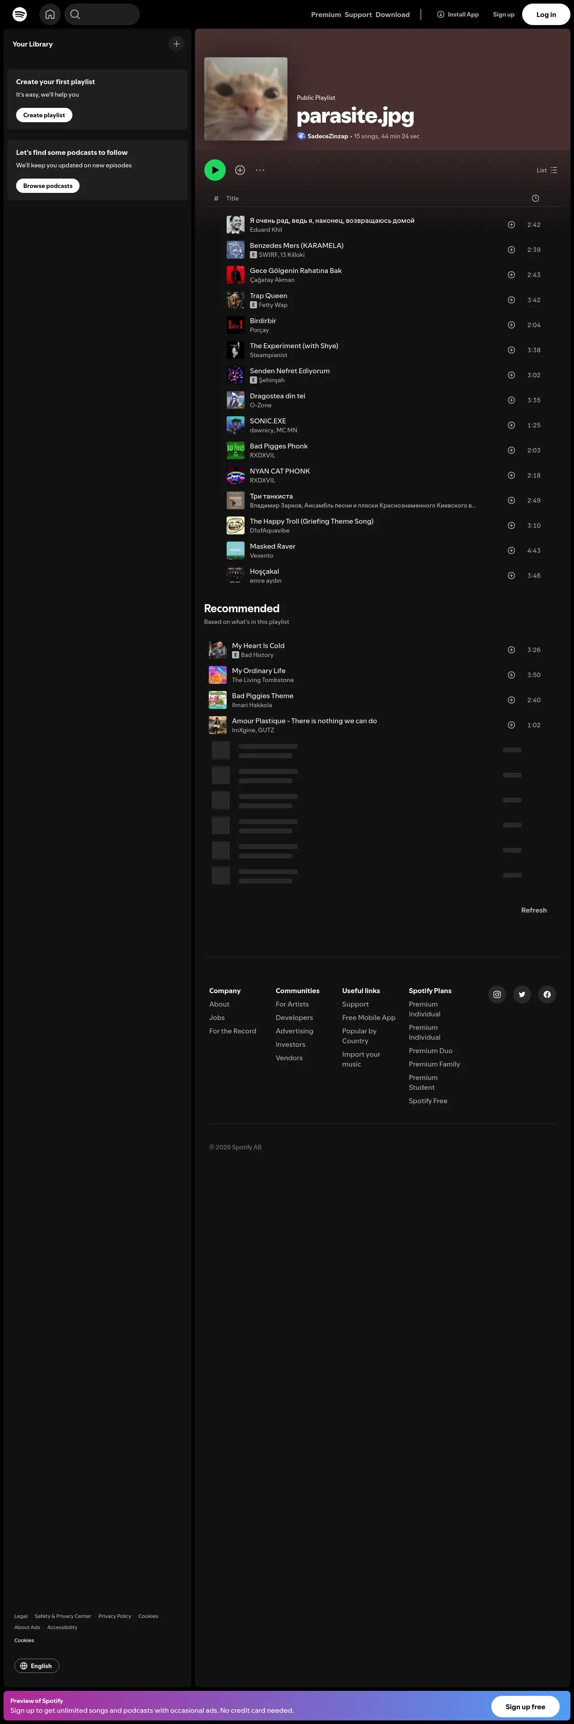The image size is (574, 1724).
Task: Refresh the recommended songs
Action: [x=534, y=910]
